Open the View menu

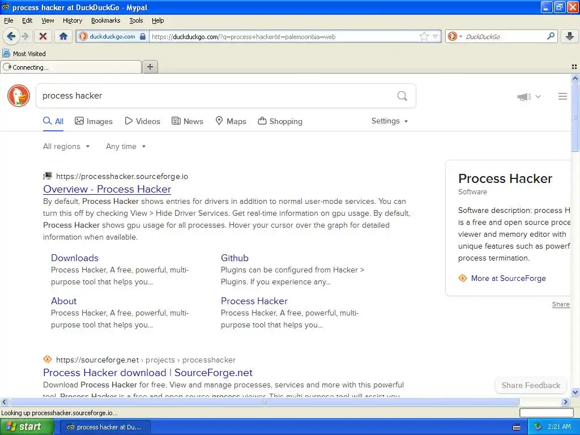[48, 20]
